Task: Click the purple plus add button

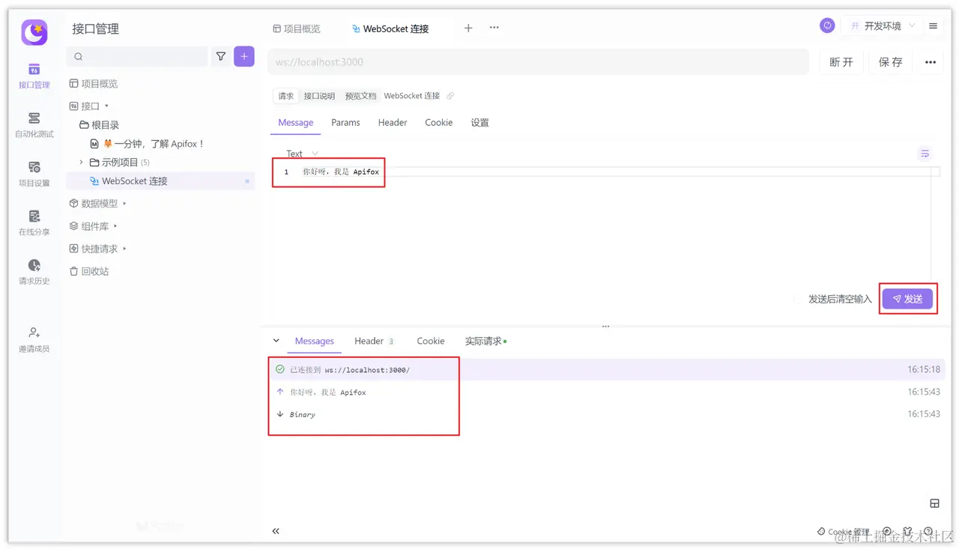Action: click(244, 56)
